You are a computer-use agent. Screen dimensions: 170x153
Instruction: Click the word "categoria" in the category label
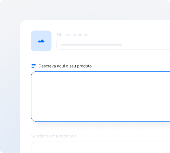[x=68, y=136]
